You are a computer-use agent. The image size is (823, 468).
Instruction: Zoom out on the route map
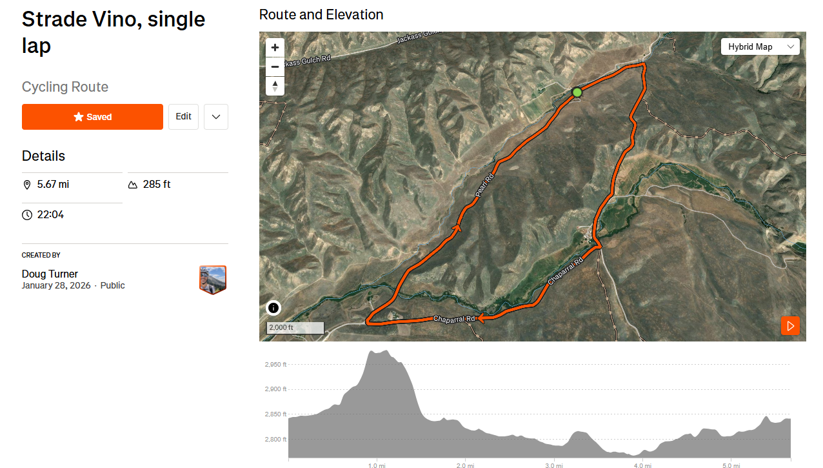[275, 66]
